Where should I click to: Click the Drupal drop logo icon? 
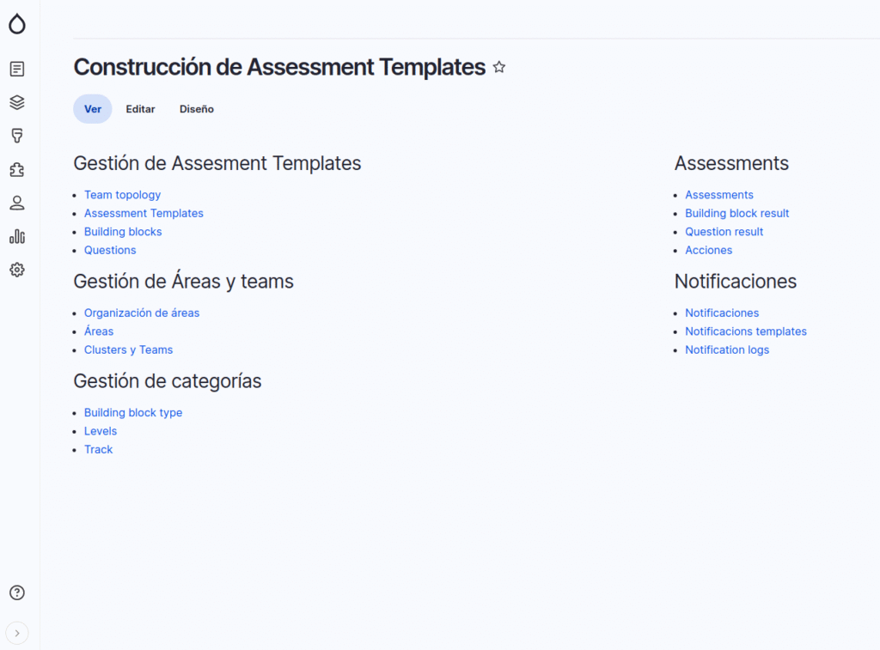pyautogui.click(x=17, y=25)
